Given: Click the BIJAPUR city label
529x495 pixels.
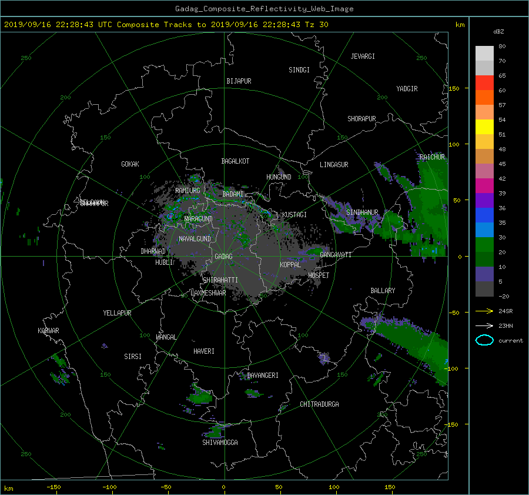Looking at the screenshot, I should point(239,81).
